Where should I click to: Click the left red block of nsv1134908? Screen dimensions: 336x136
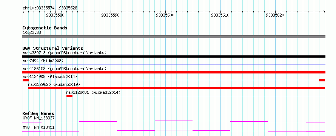[x=26, y=80]
